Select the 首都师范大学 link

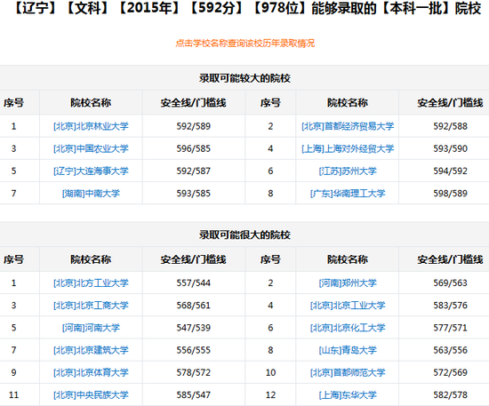point(348,372)
